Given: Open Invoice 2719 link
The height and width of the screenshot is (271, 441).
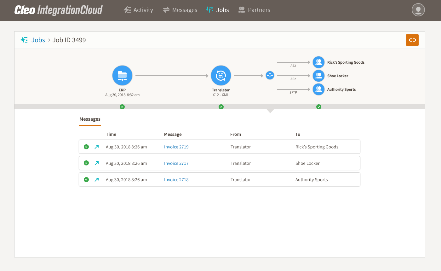Looking at the screenshot, I should (176, 147).
